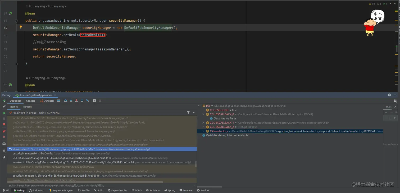This screenshot has width=400, height=193.
Task: Open the Spring tool window
Action: (x=170, y=190)
